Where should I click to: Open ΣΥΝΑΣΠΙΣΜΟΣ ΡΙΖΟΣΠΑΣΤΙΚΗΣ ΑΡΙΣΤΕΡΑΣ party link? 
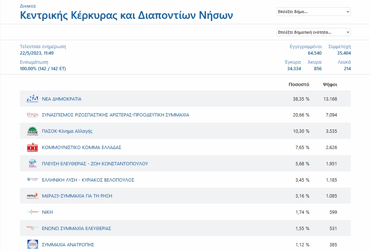coord(115,115)
